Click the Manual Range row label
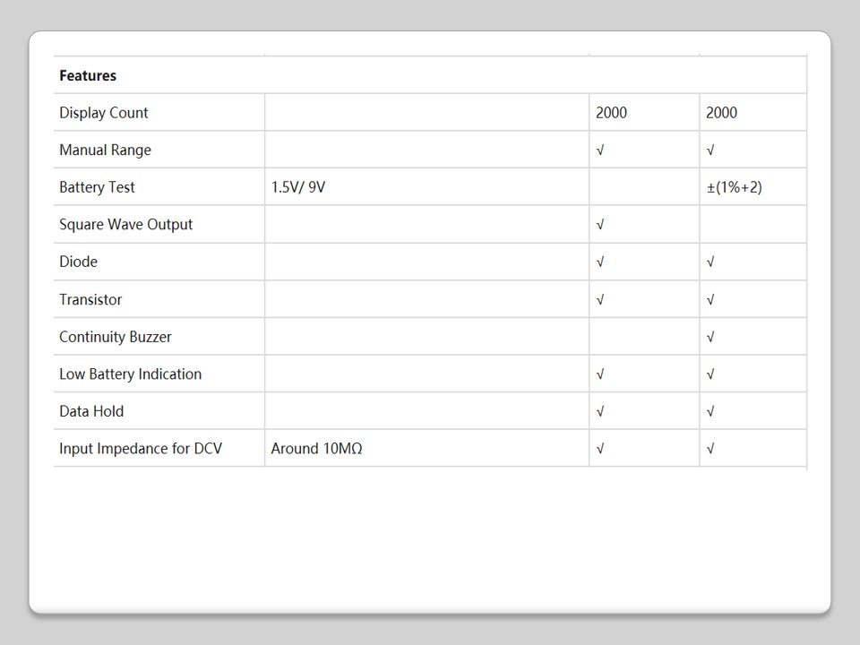Image resolution: width=860 pixels, height=645 pixels. 105,150
